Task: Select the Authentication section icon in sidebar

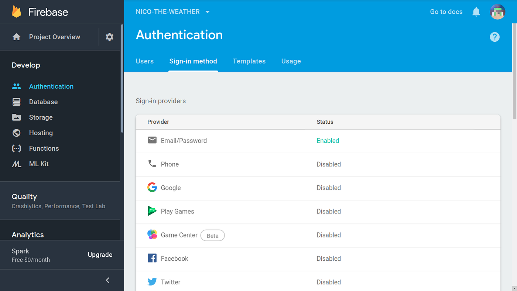Action: (x=16, y=86)
